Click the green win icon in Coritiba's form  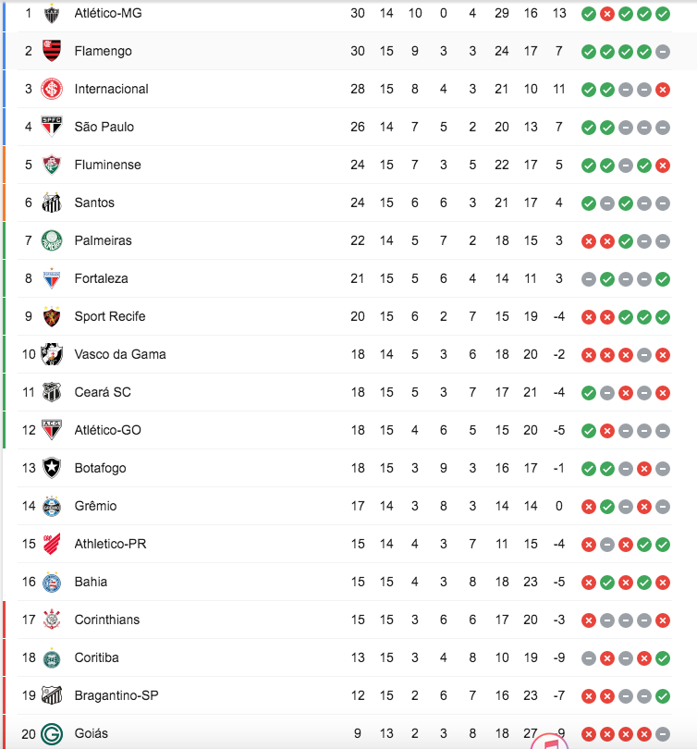[x=663, y=658]
